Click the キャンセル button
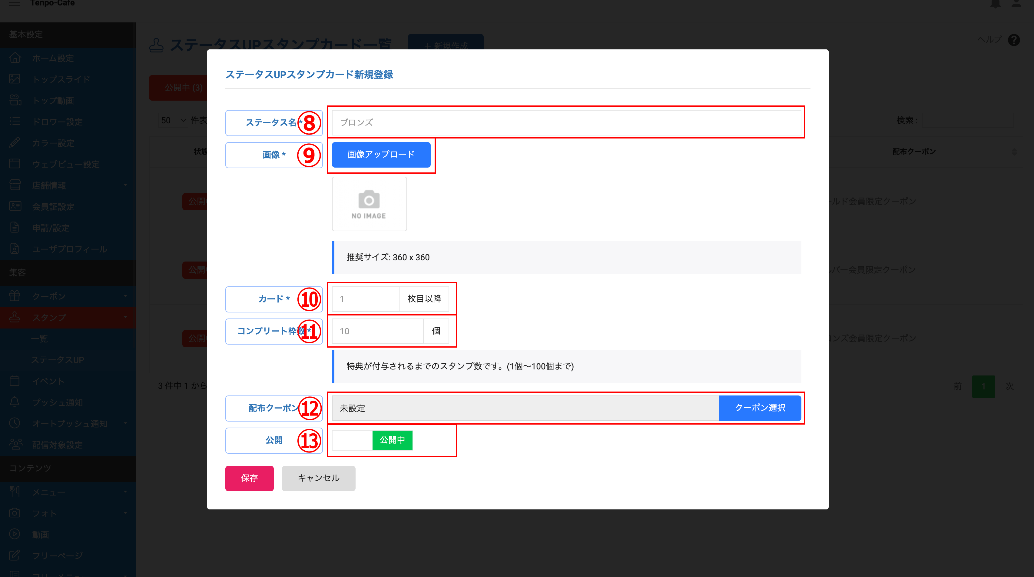Viewport: 1034px width, 577px height. [318, 478]
